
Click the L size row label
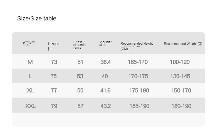(30, 76)
